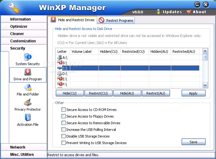216x159 pixels.
Task: Click the Restrict Programs prohibition icon
Action: (102, 20)
